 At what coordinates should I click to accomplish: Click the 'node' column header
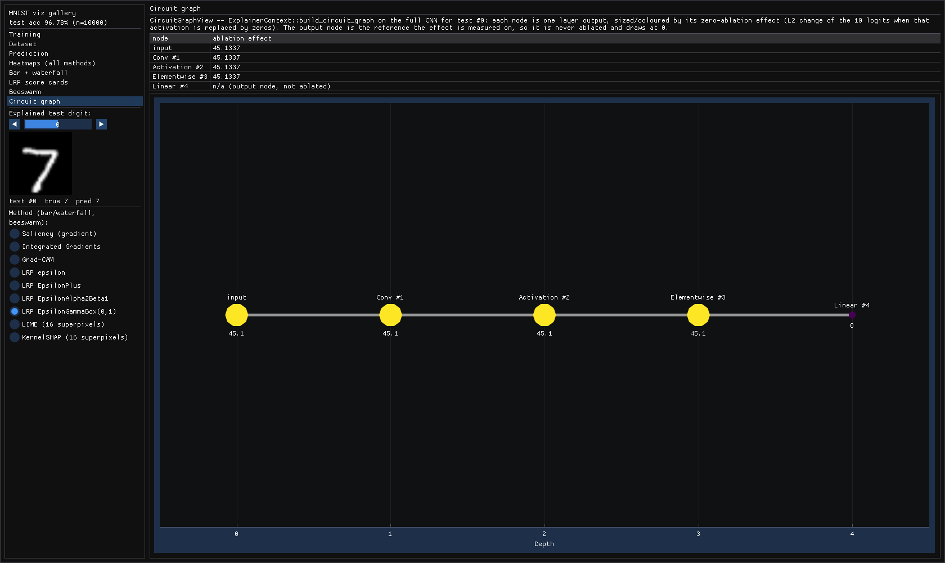[x=180, y=38]
